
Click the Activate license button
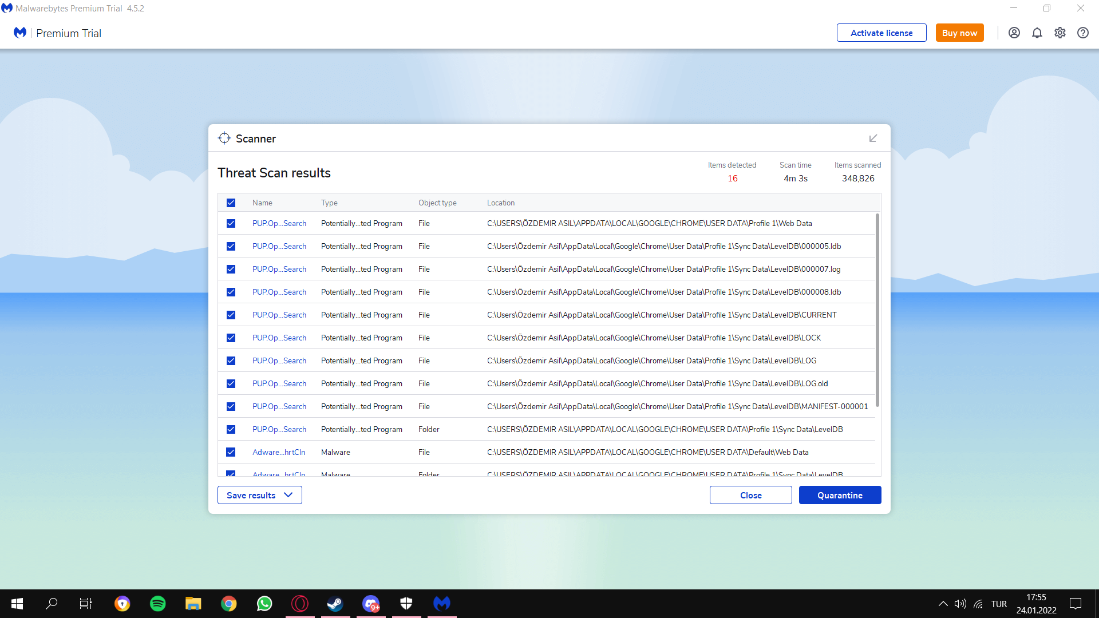pyautogui.click(x=881, y=33)
